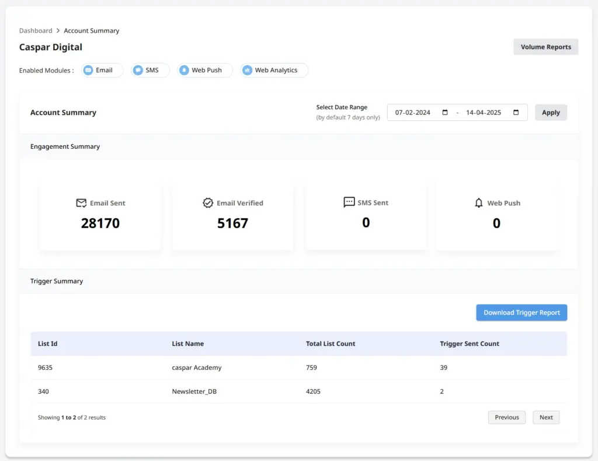
Task: Select the Web Push module pill label
Action: (207, 70)
